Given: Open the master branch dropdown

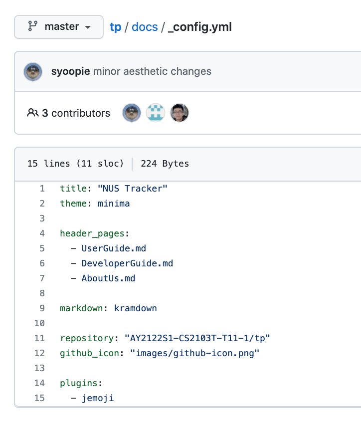Looking at the screenshot, I should (59, 27).
